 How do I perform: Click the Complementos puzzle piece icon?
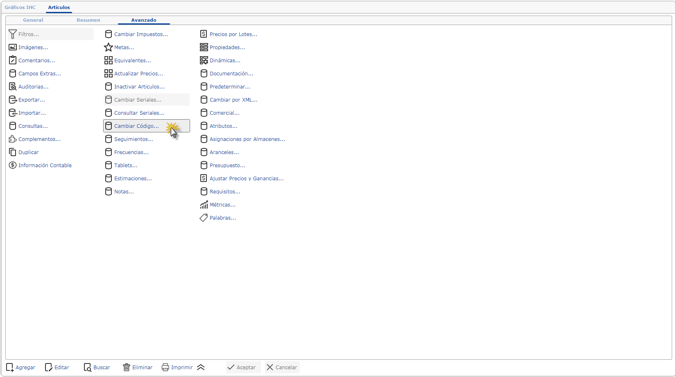[x=13, y=139]
